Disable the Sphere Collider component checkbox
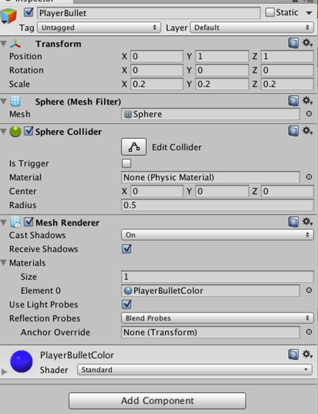This screenshot has height=414, width=318. click(28, 131)
